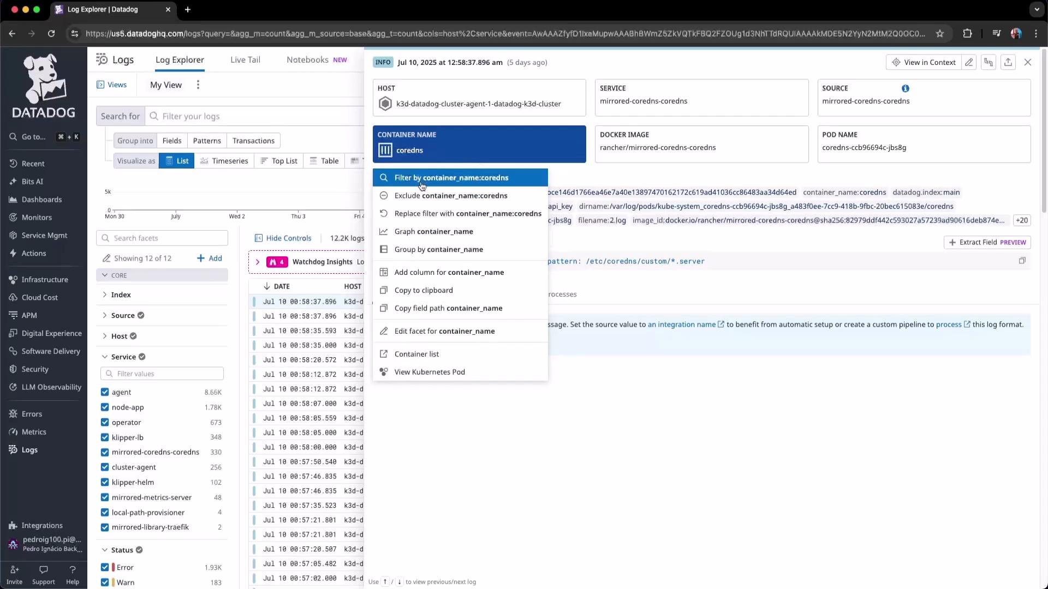
Task: Click the host hexagon icon
Action: coord(385,104)
